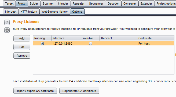Switch to the Intercept sub-tab
Image resolution: width=176 pixels, height=97 pixels.
pyautogui.click(x=11, y=12)
